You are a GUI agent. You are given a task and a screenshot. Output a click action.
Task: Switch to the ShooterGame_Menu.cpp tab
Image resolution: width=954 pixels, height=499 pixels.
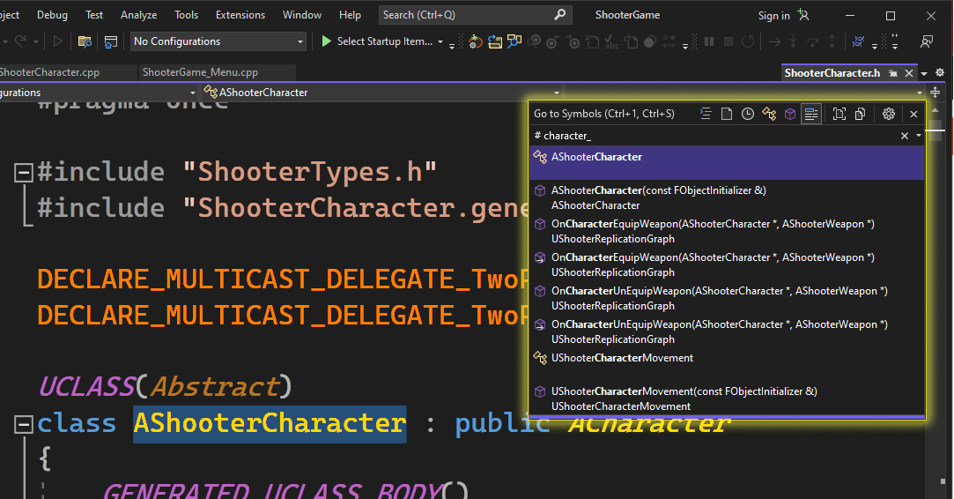pyautogui.click(x=200, y=72)
